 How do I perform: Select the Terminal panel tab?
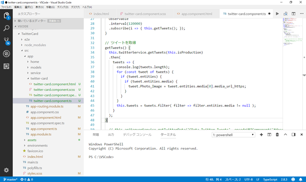point(168,134)
